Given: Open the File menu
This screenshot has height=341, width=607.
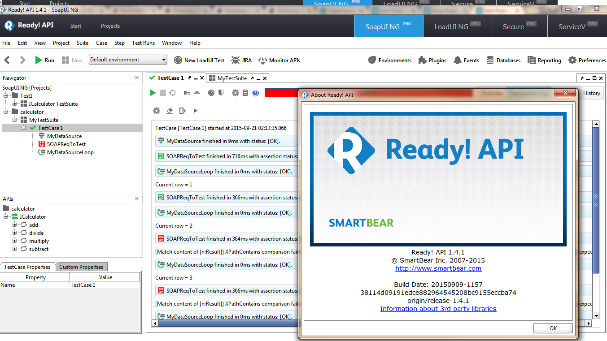Looking at the screenshot, I should pyautogui.click(x=6, y=43).
